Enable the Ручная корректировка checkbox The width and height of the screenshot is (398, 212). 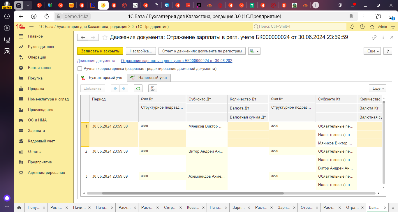point(80,69)
